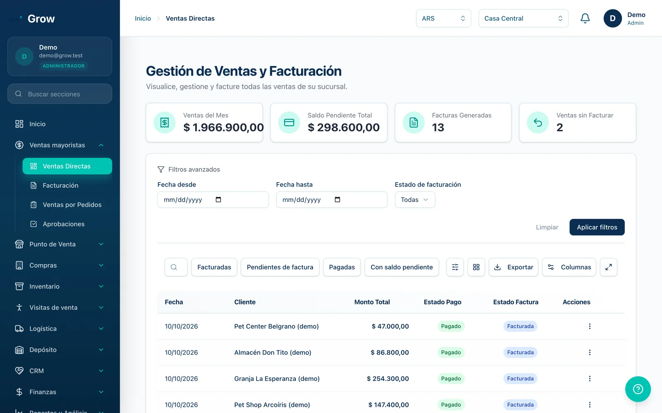662x413 pixels.
Task: Open Aprobaciones in the sidebar
Action: [67, 224]
